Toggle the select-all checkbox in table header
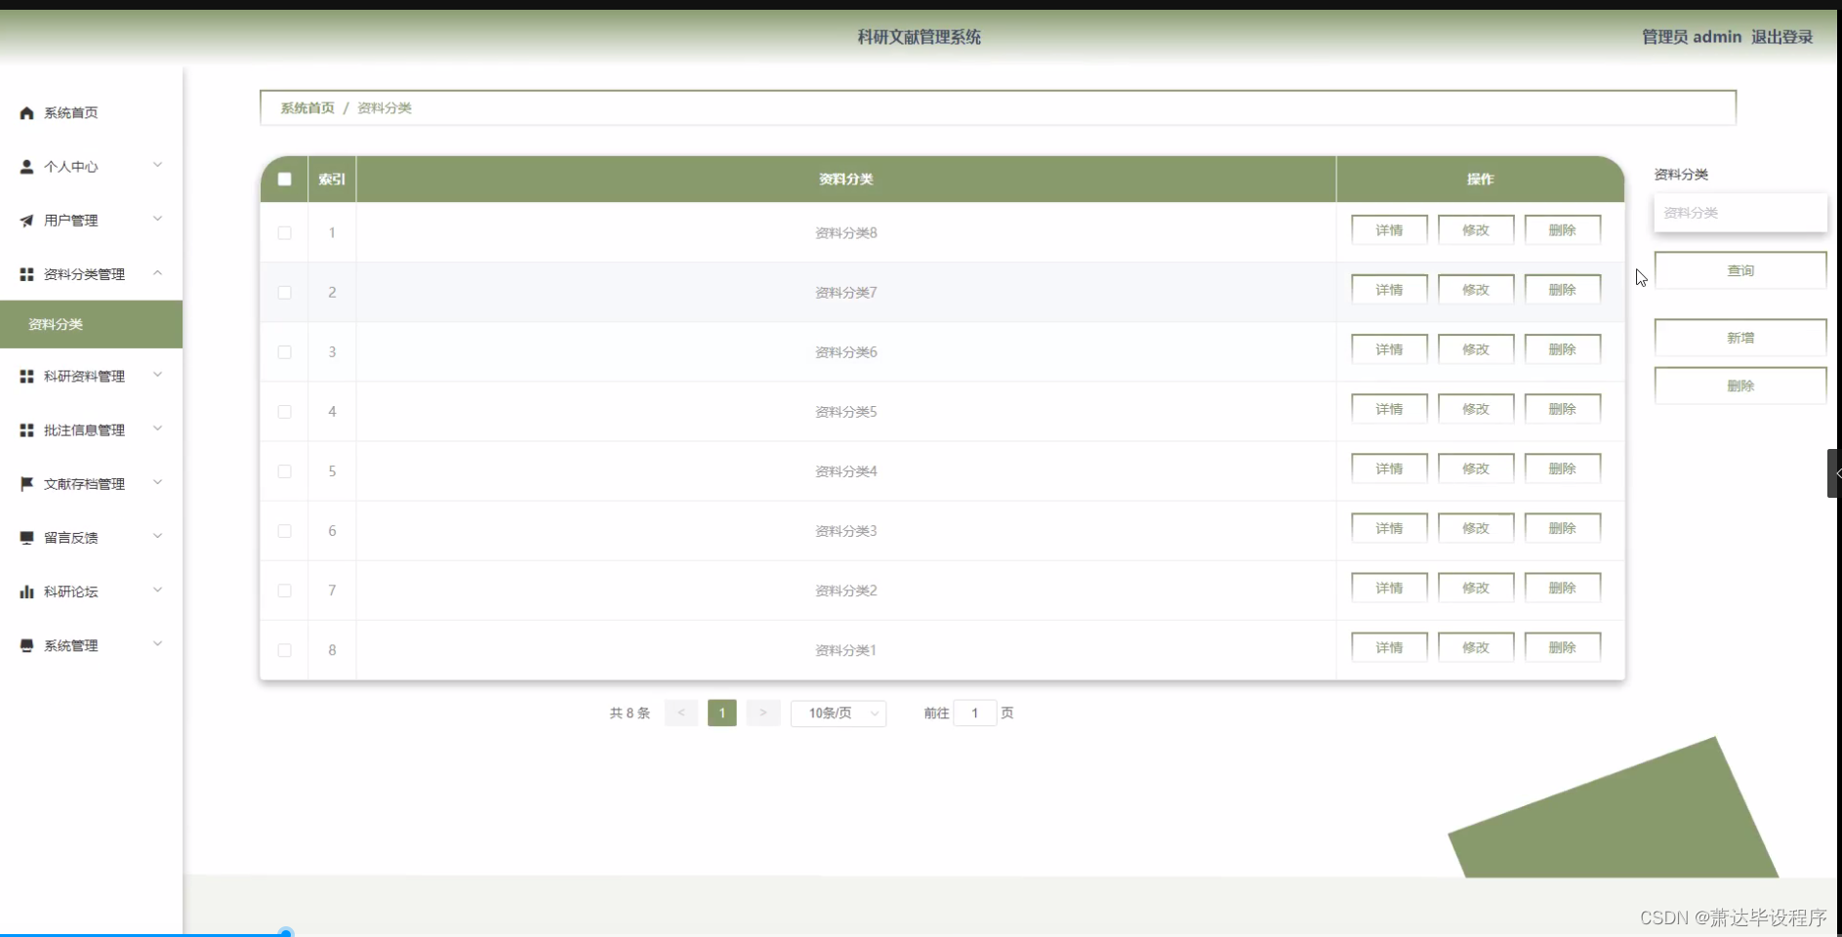Image resolution: width=1842 pixels, height=937 pixels. [x=284, y=179]
